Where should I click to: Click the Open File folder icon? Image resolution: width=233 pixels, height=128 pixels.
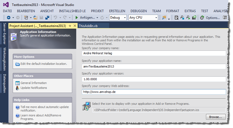tap(35, 18)
